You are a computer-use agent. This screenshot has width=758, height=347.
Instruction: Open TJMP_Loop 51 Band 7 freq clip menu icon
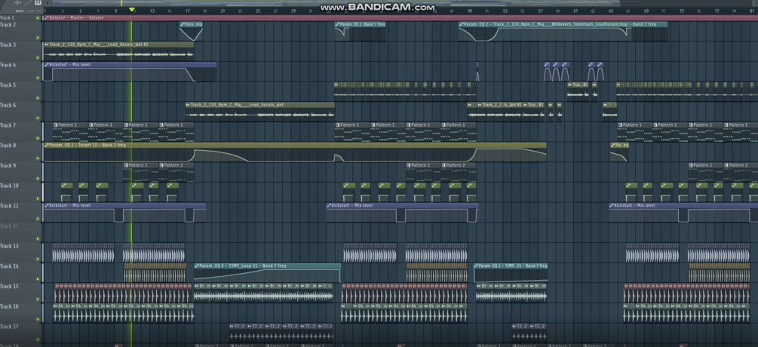point(198,266)
